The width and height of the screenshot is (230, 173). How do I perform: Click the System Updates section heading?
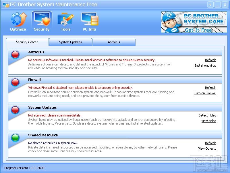coord(42,108)
